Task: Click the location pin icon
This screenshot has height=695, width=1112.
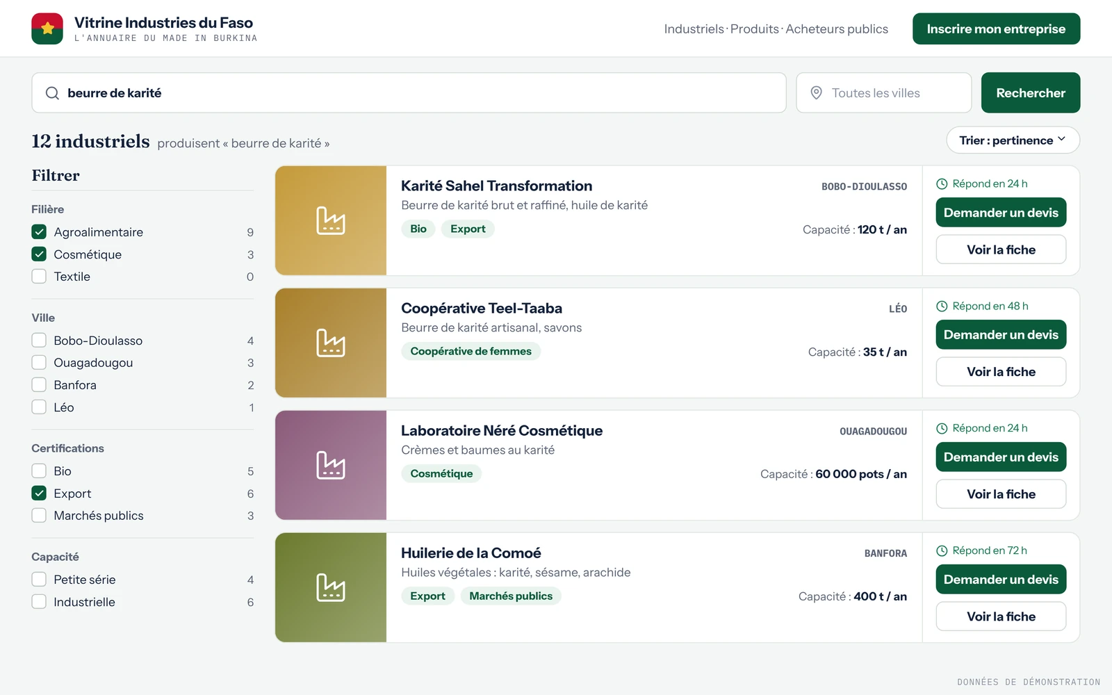Action: tap(817, 93)
